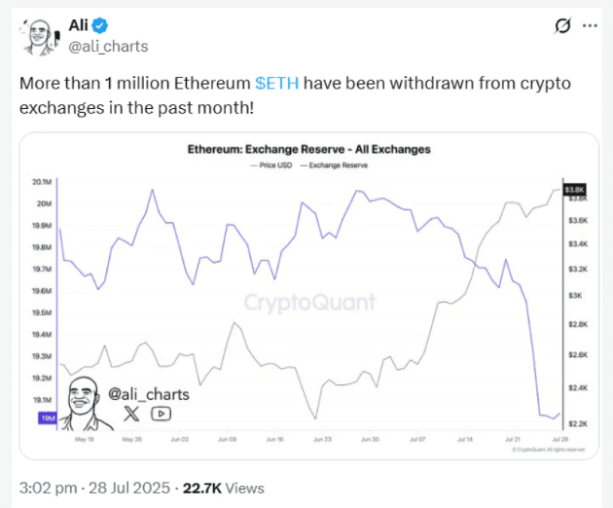The height and width of the screenshot is (508, 613).
Task: Click the CryptoQuant center watermark
Action: tap(309, 303)
